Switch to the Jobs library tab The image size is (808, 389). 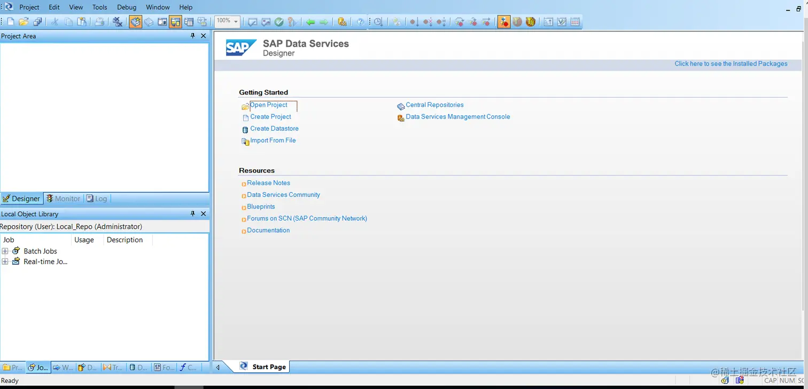pos(38,367)
